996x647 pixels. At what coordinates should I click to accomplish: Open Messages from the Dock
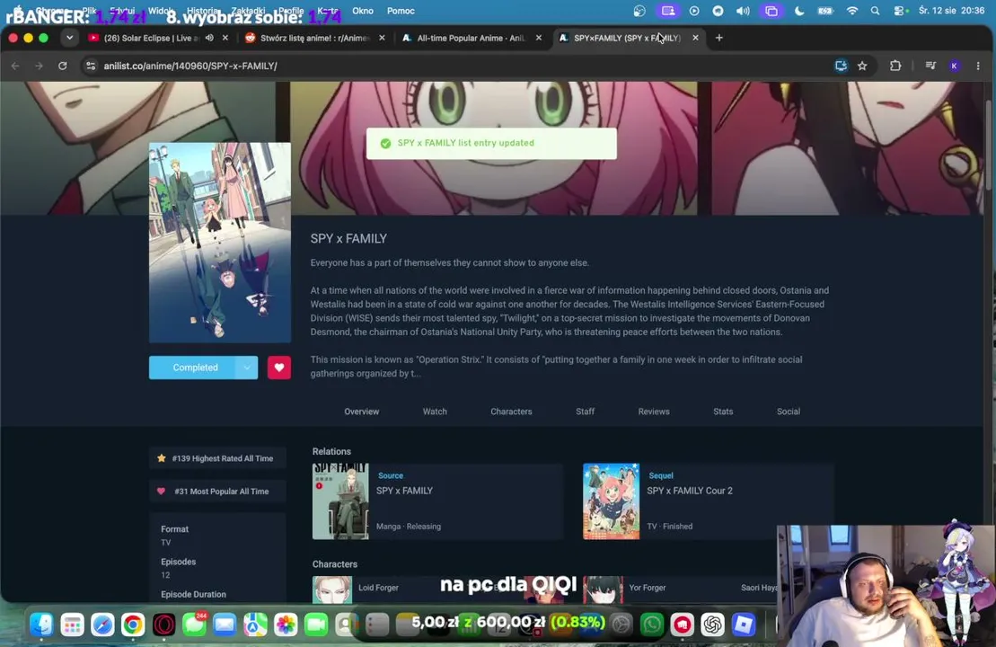point(194,625)
